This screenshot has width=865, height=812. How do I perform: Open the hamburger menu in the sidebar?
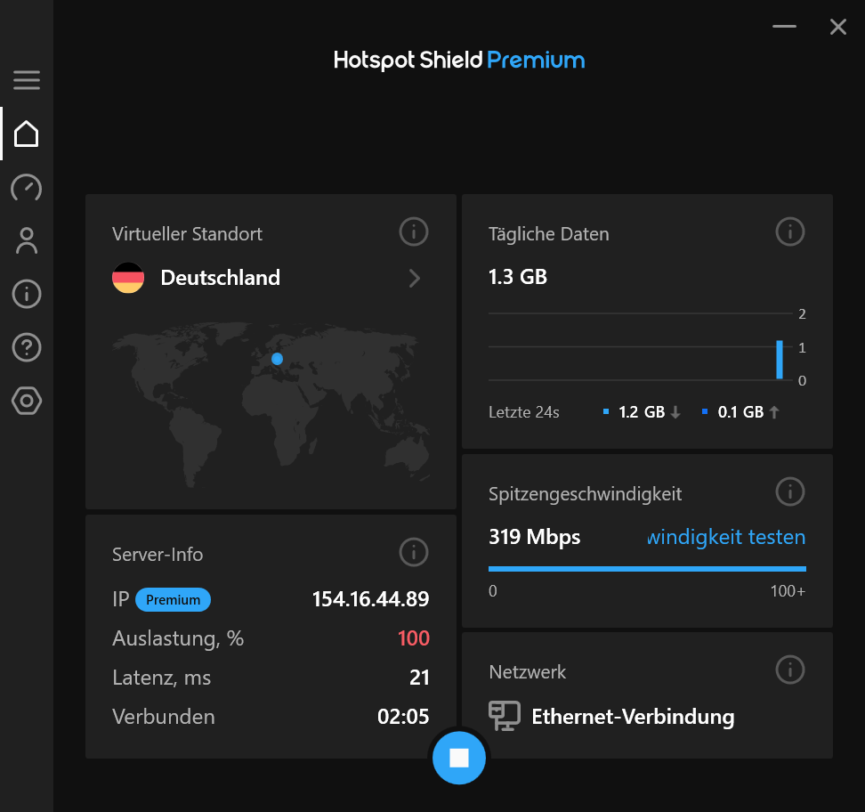pos(27,80)
